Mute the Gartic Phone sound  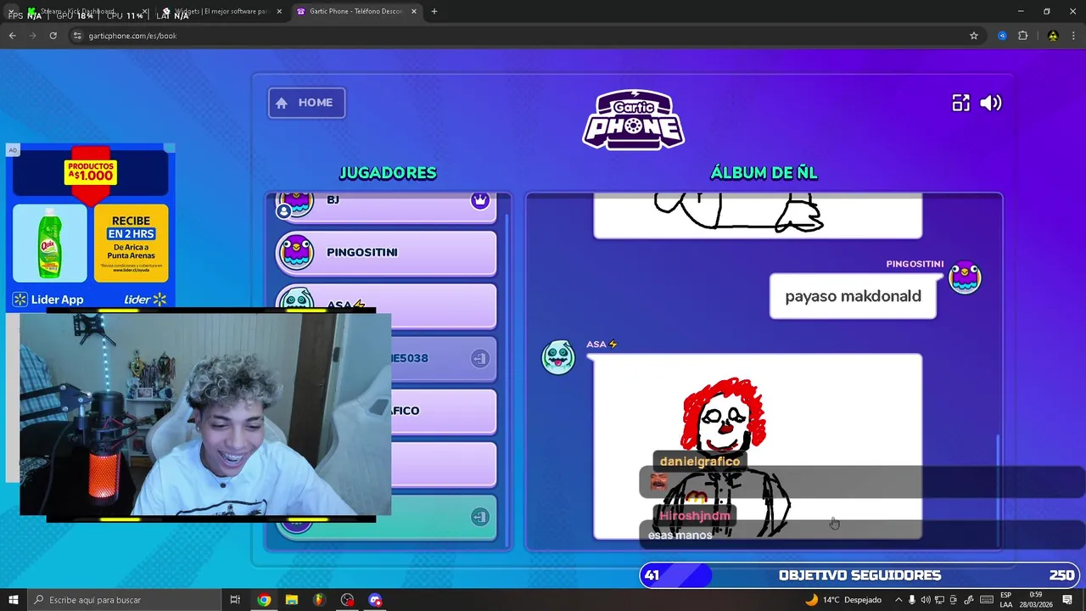click(991, 103)
